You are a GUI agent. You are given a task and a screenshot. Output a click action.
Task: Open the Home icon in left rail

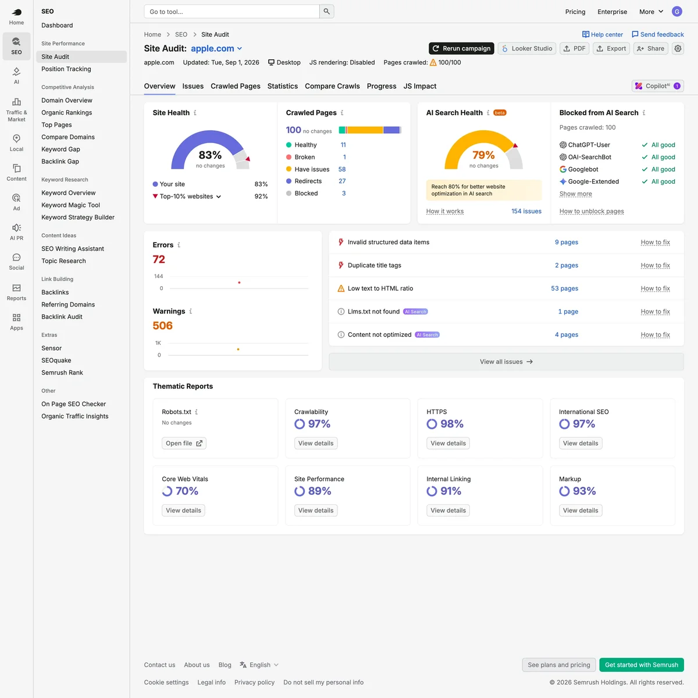tap(16, 16)
